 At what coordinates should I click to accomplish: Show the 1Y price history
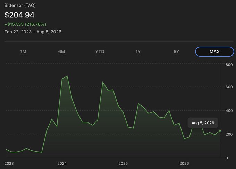(x=138, y=52)
